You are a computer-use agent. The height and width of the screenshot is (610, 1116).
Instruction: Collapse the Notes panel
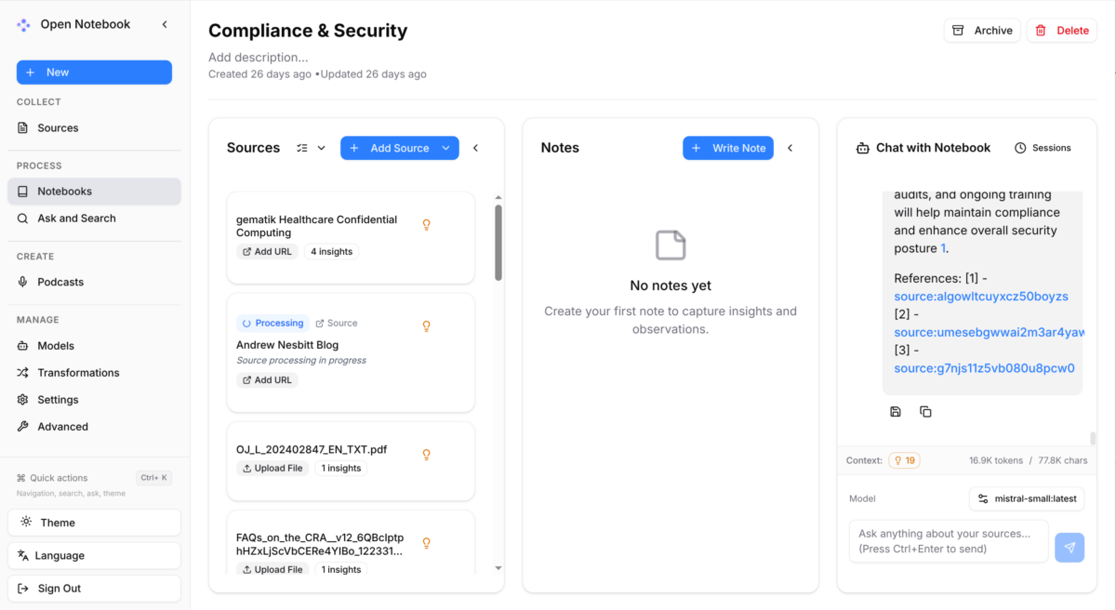(x=790, y=148)
